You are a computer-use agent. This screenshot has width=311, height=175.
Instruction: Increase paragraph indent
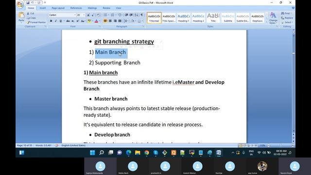click(131, 15)
